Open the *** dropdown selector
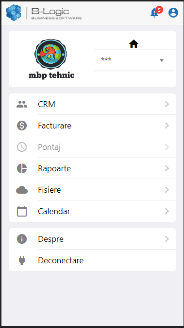Viewport: 184px width, 328px height. [x=134, y=60]
